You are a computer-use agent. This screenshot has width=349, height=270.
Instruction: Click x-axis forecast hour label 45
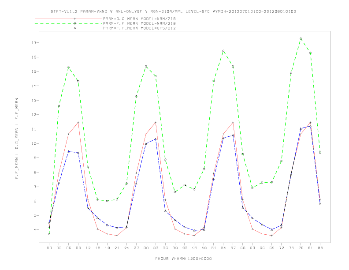point(194,248)
